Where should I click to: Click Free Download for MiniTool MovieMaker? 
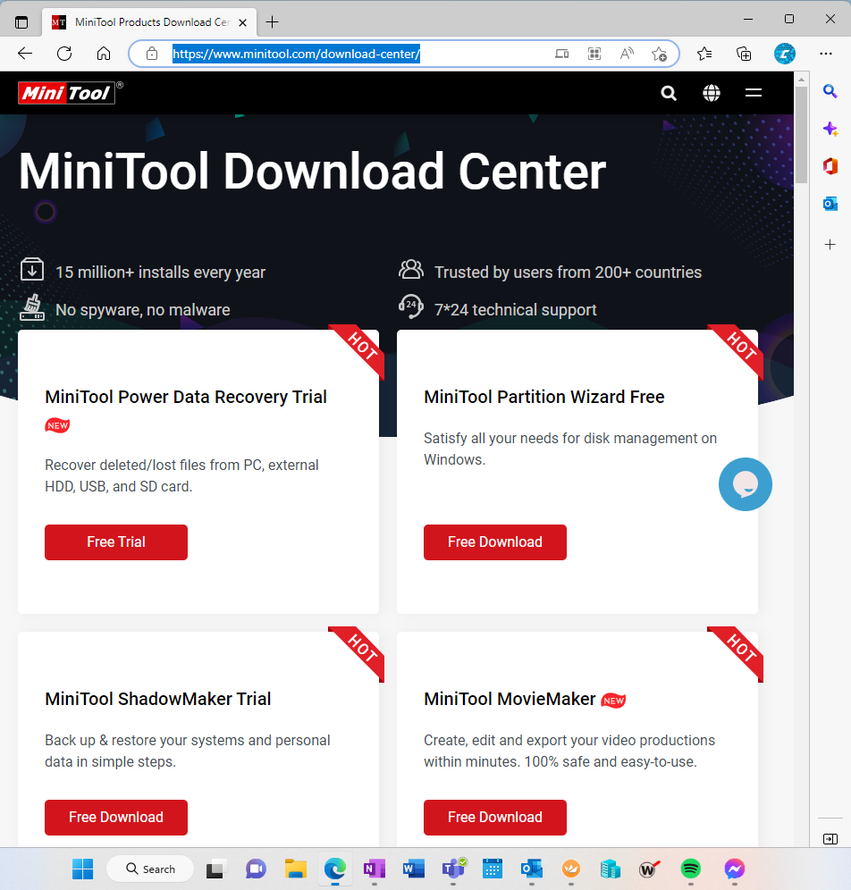tap(495, 818)
